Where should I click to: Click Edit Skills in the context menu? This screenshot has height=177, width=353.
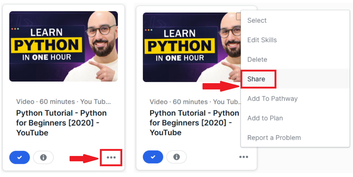coord(262,40)
